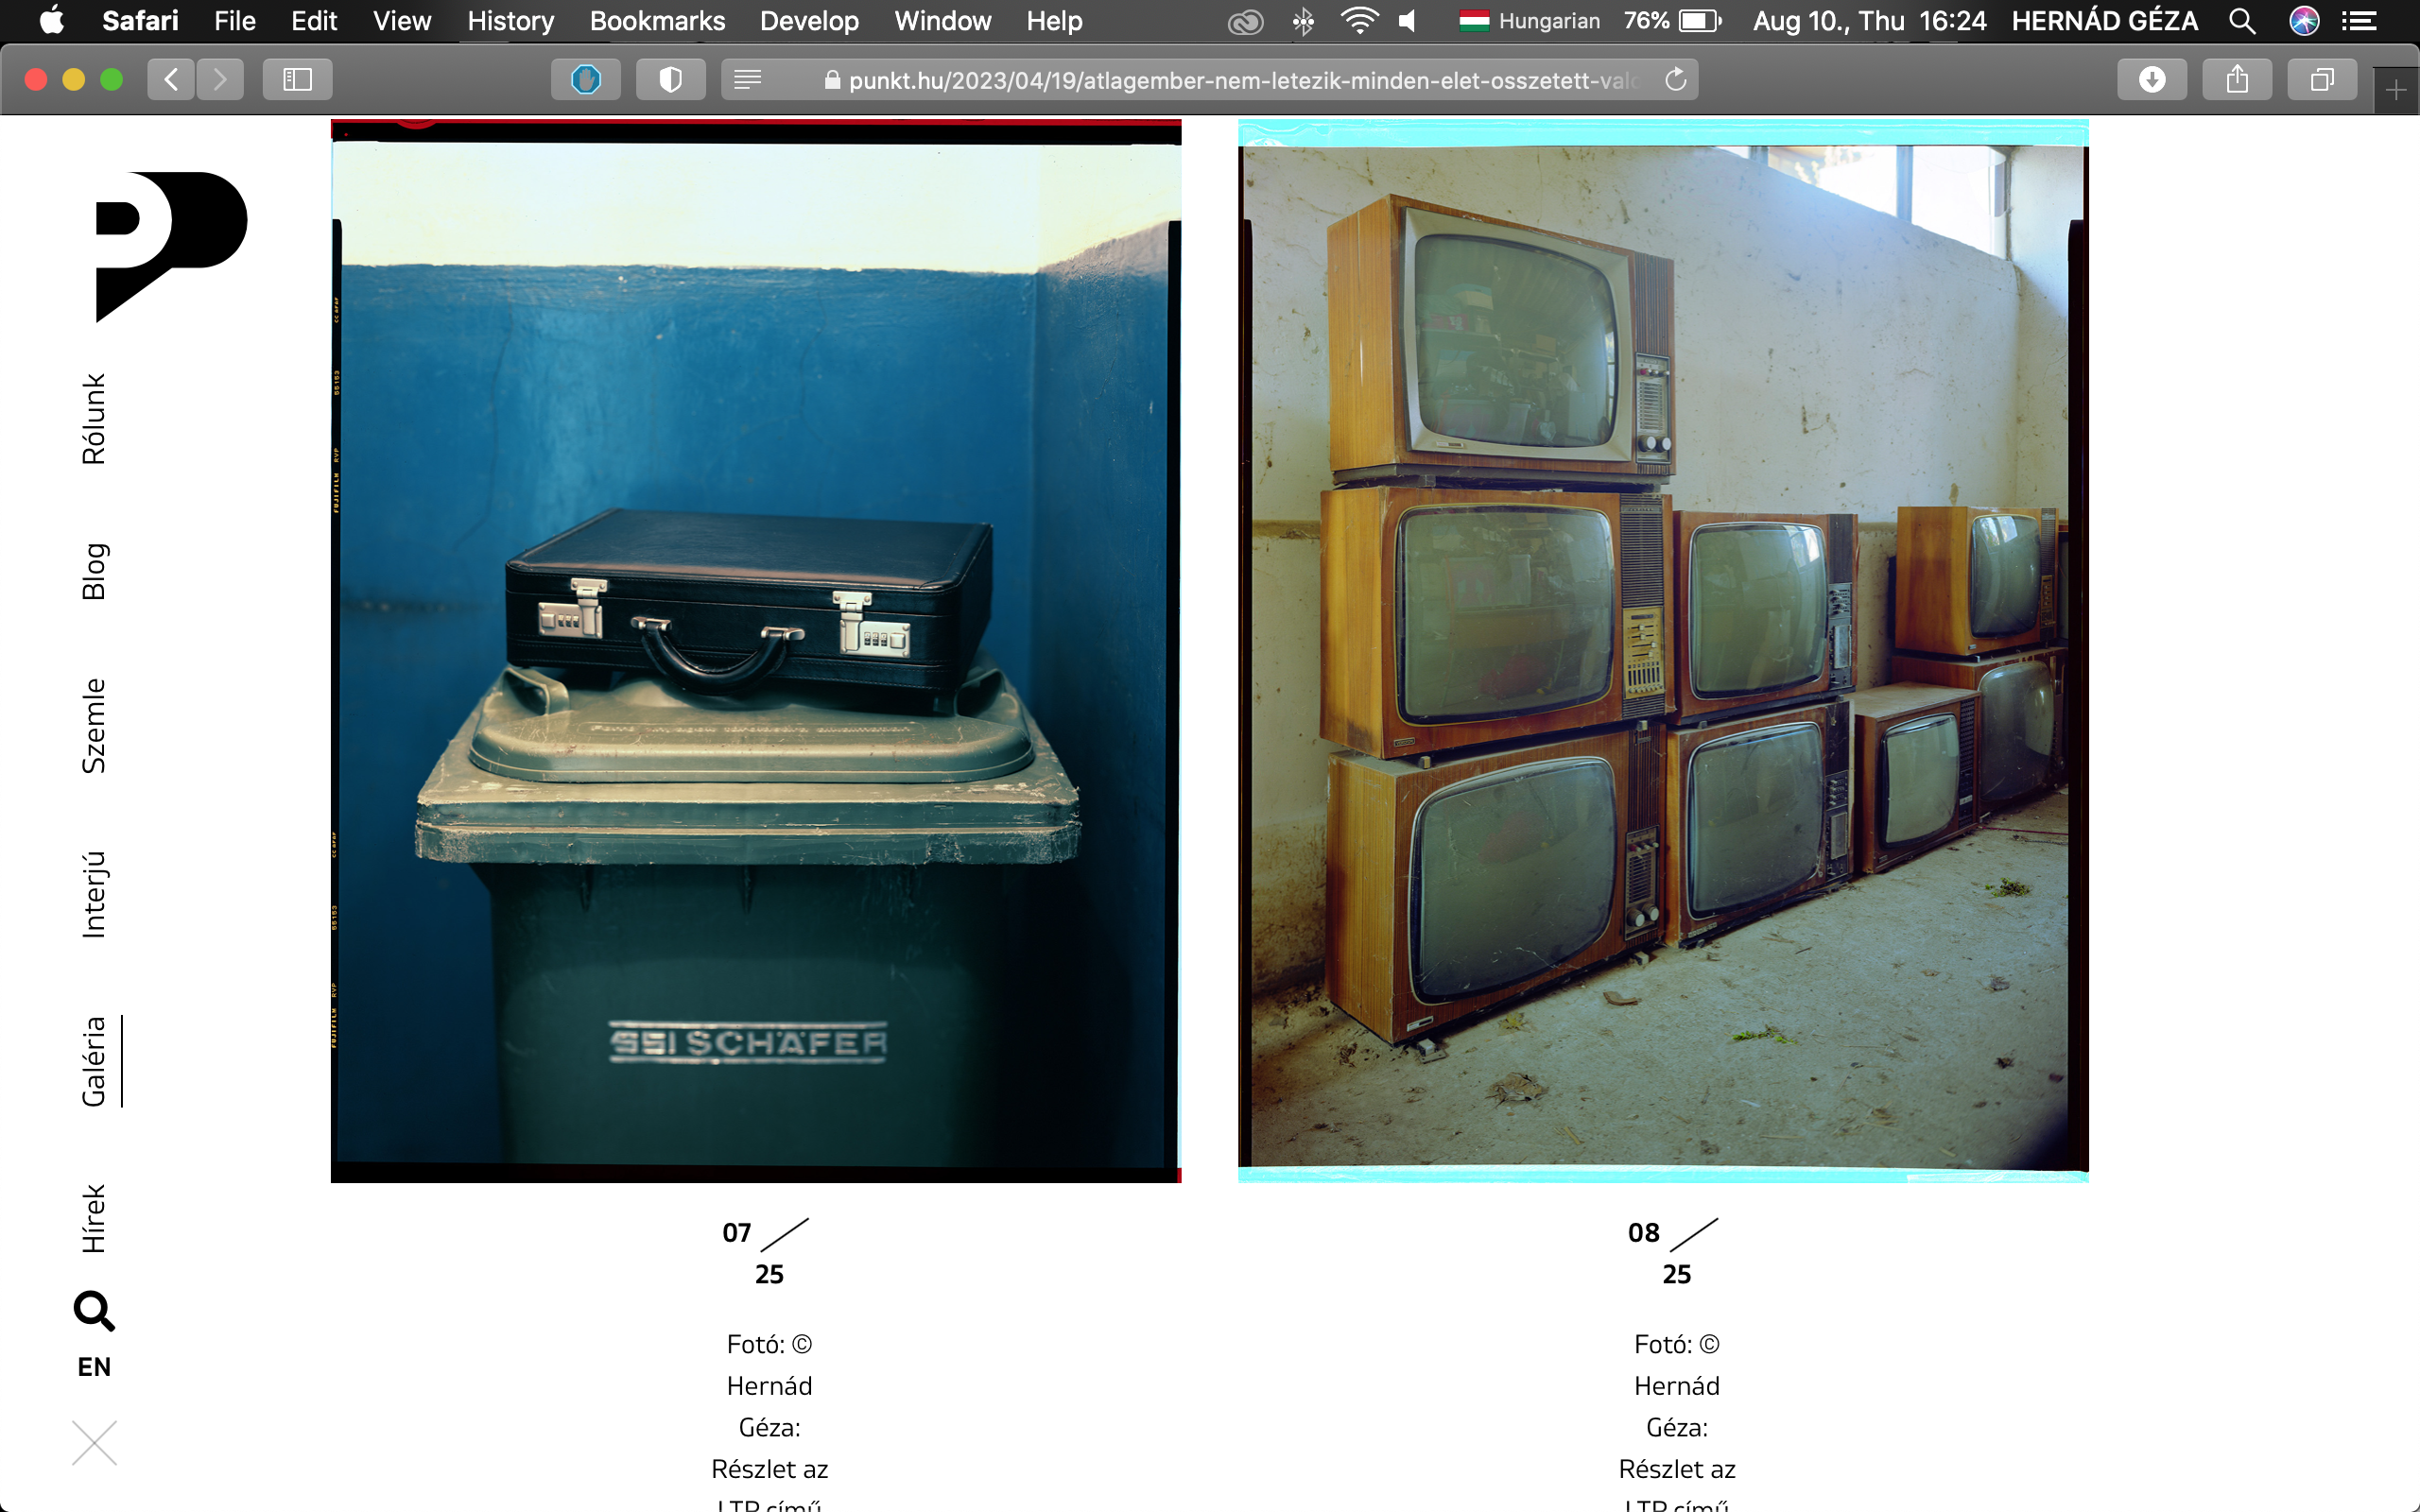
Task: Click the caption under photo 08
Action: [1677, 1420]
